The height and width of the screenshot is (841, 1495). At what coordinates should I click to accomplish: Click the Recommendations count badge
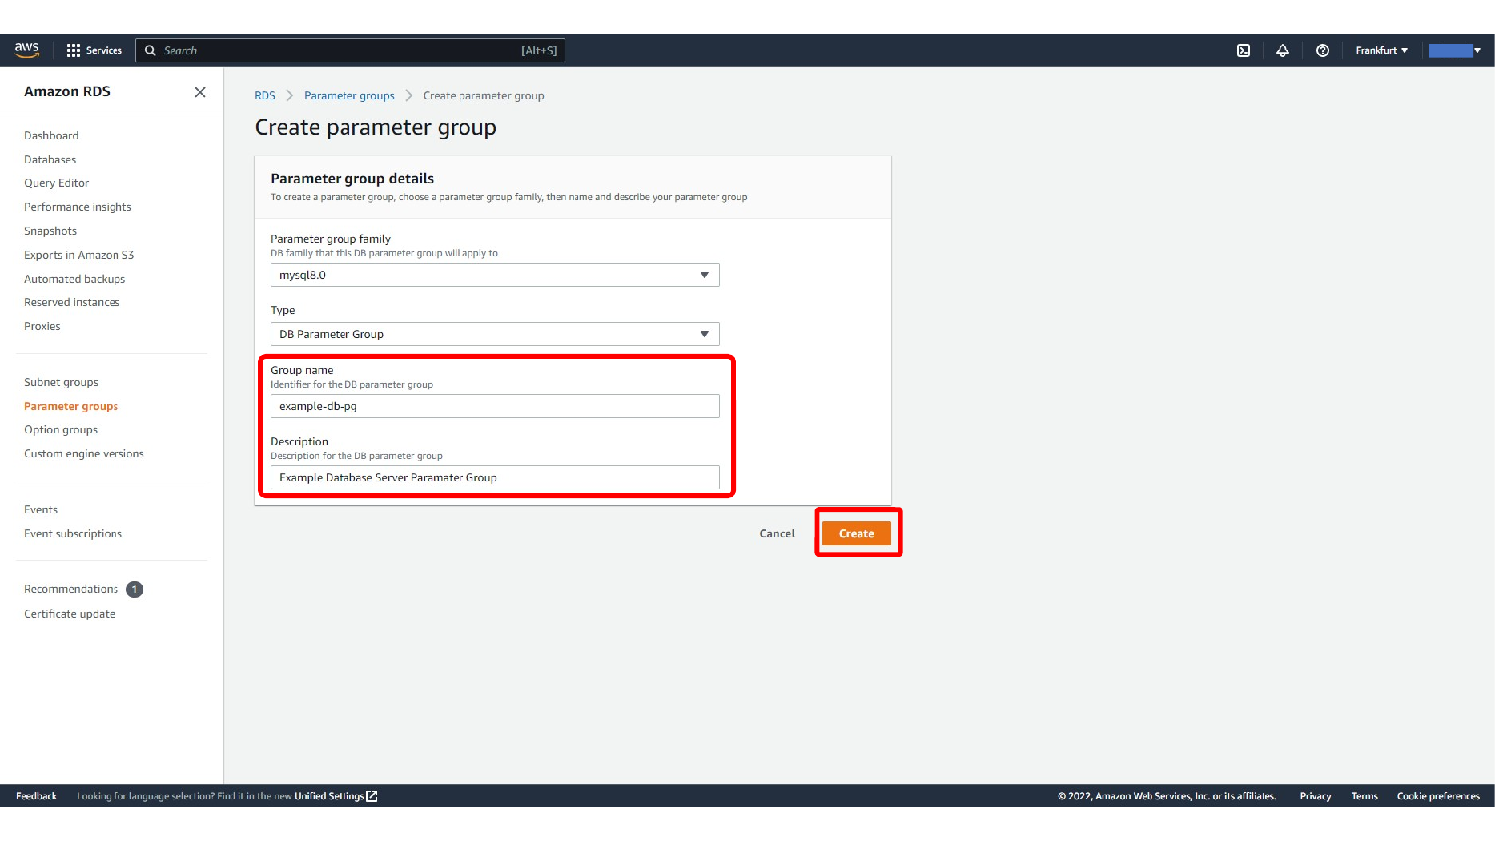pyautogui.click(x=135, y=590)
